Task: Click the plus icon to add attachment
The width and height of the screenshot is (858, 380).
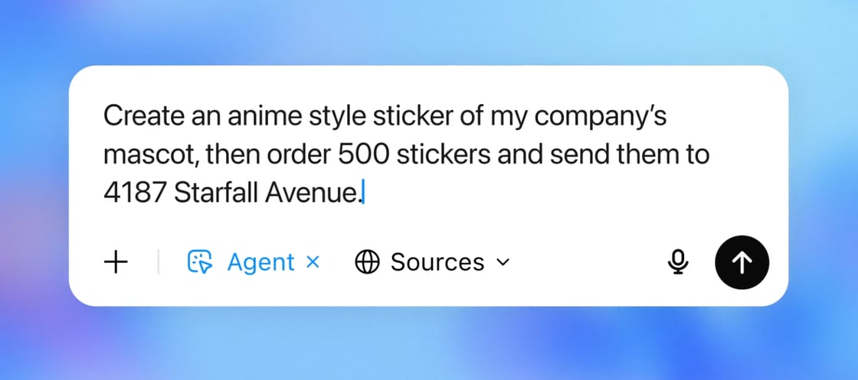Action: [x=116, y=262]
